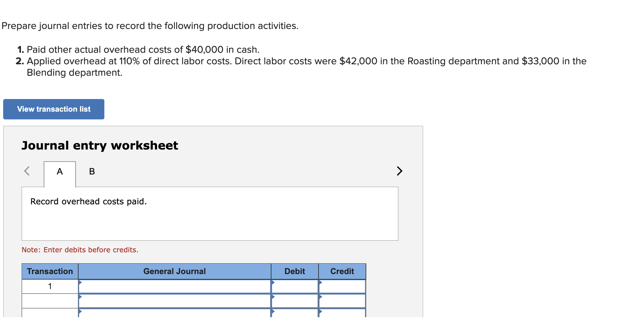Switch to tab A
The height and width of the screenshot is (318, 625).
60,171
